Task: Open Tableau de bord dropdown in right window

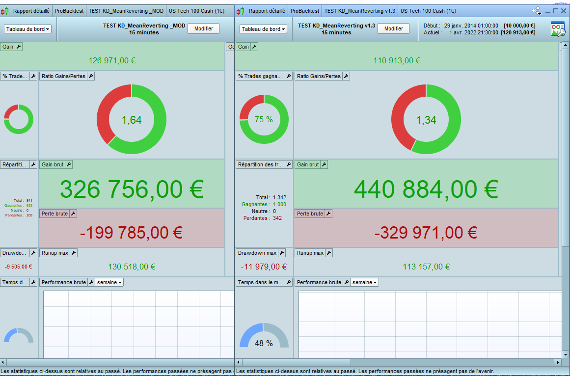Action: [263, 29]
